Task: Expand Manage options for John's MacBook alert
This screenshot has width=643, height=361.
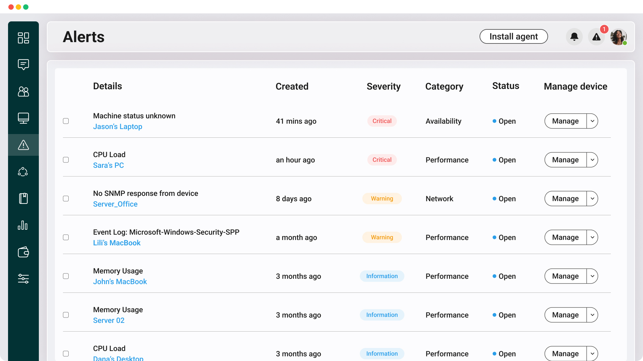Action: click(592, 276)
